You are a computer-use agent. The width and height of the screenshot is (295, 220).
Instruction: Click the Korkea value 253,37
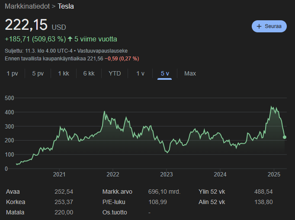coord(64,202)
